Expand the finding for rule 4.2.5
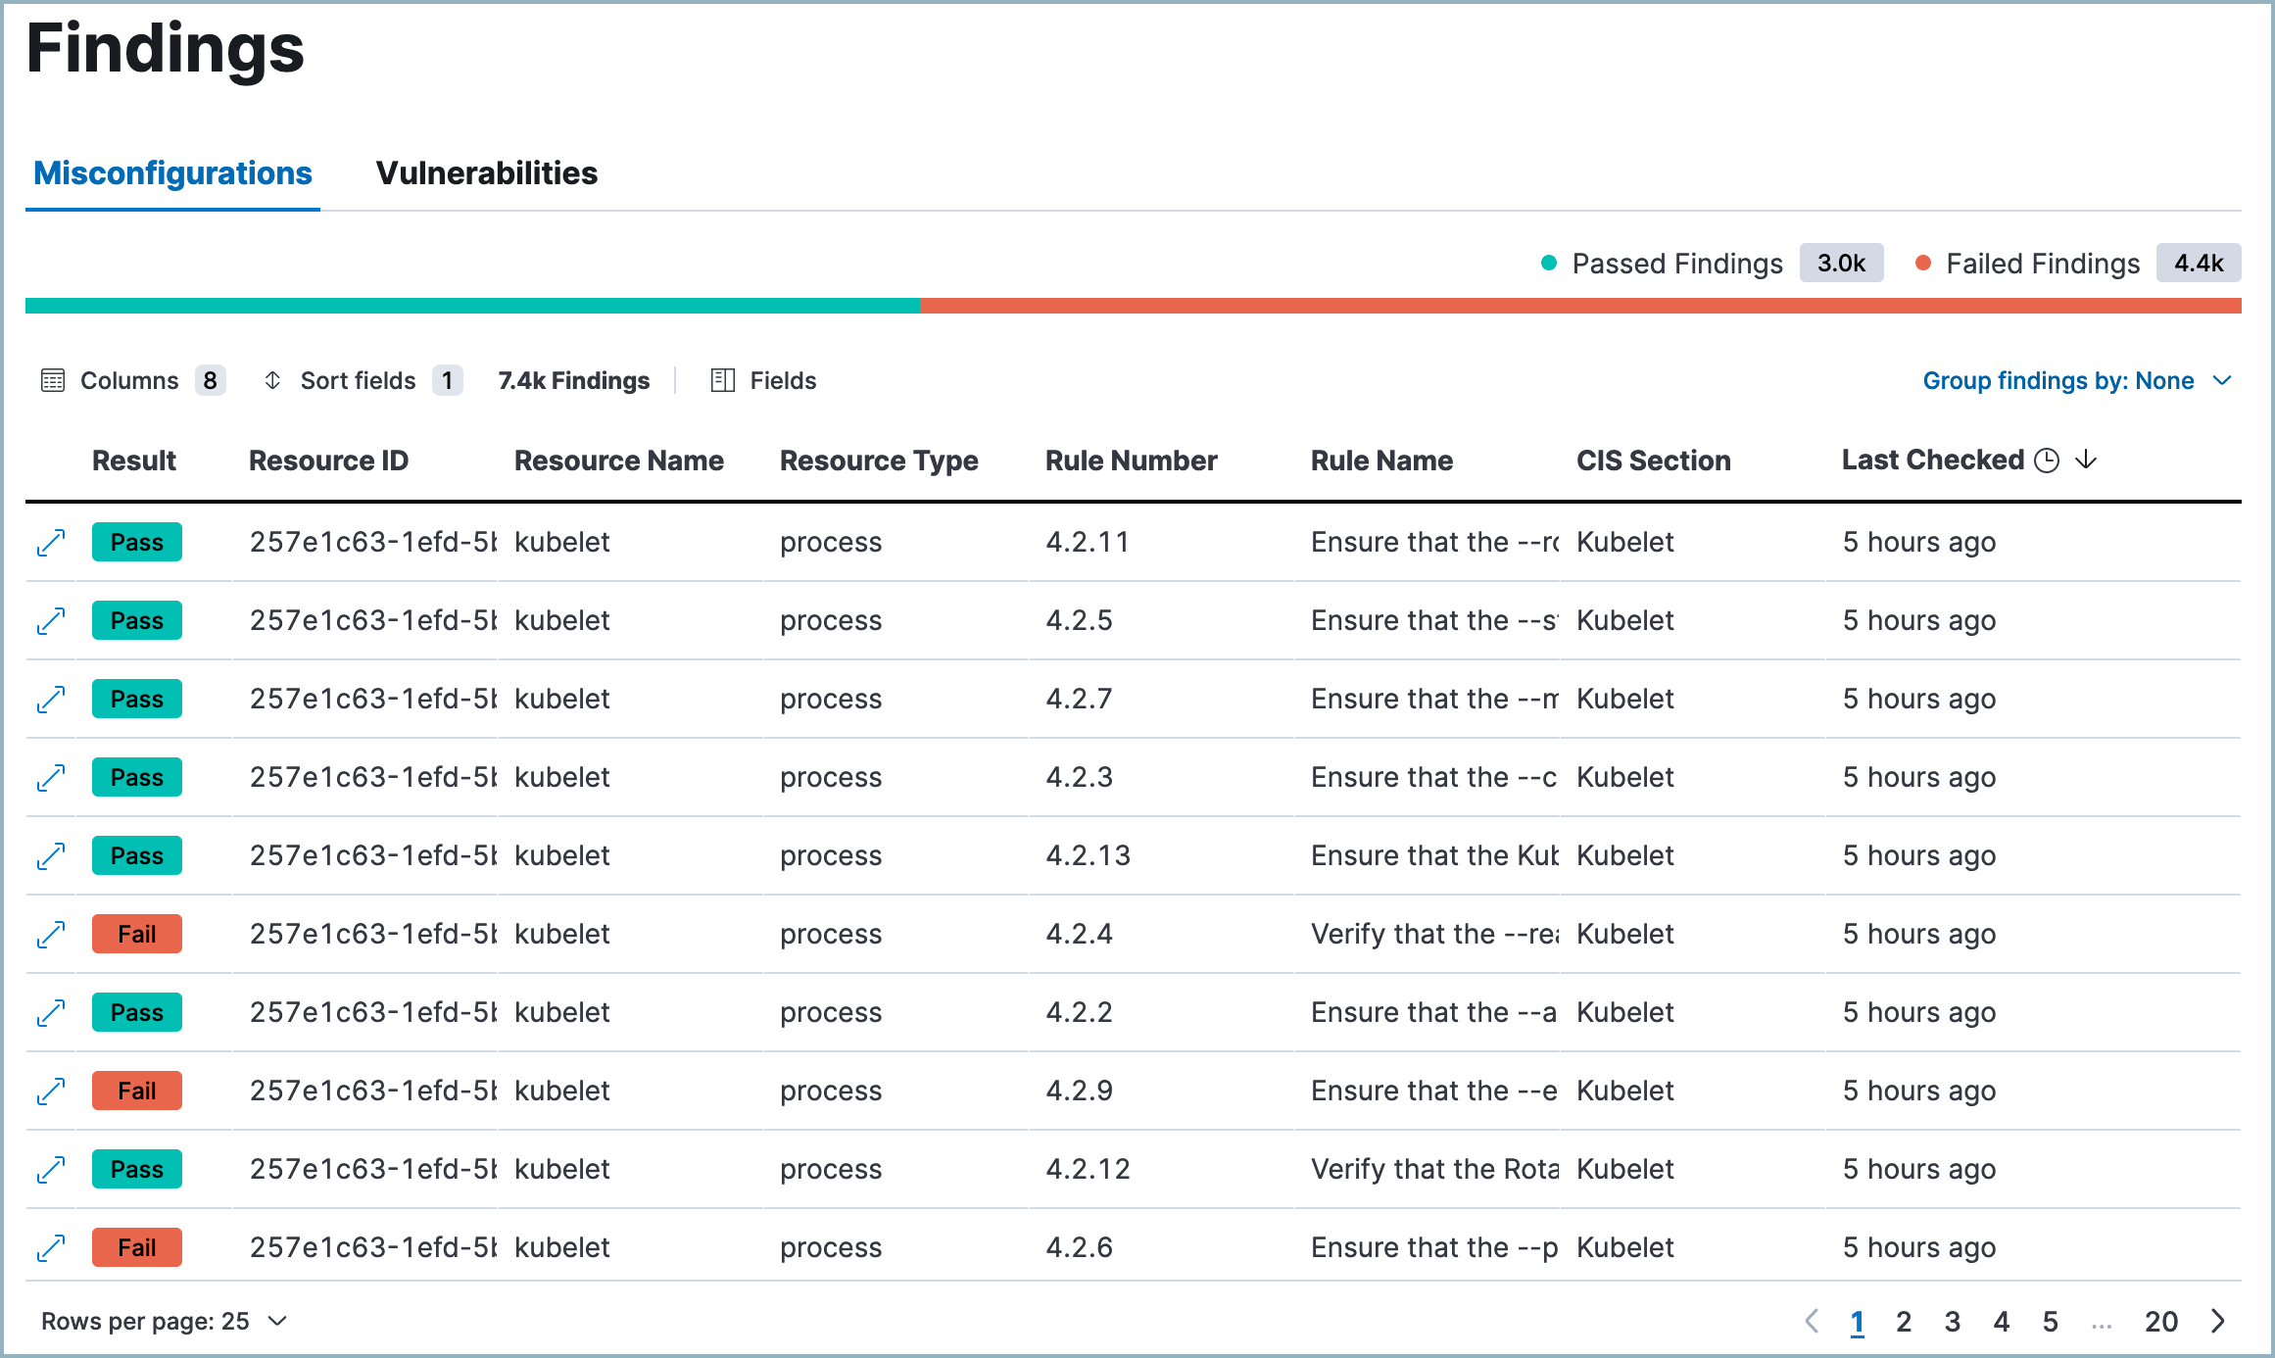The image size is (2275, 1358). pyautogui.click(x=51, y=620)
